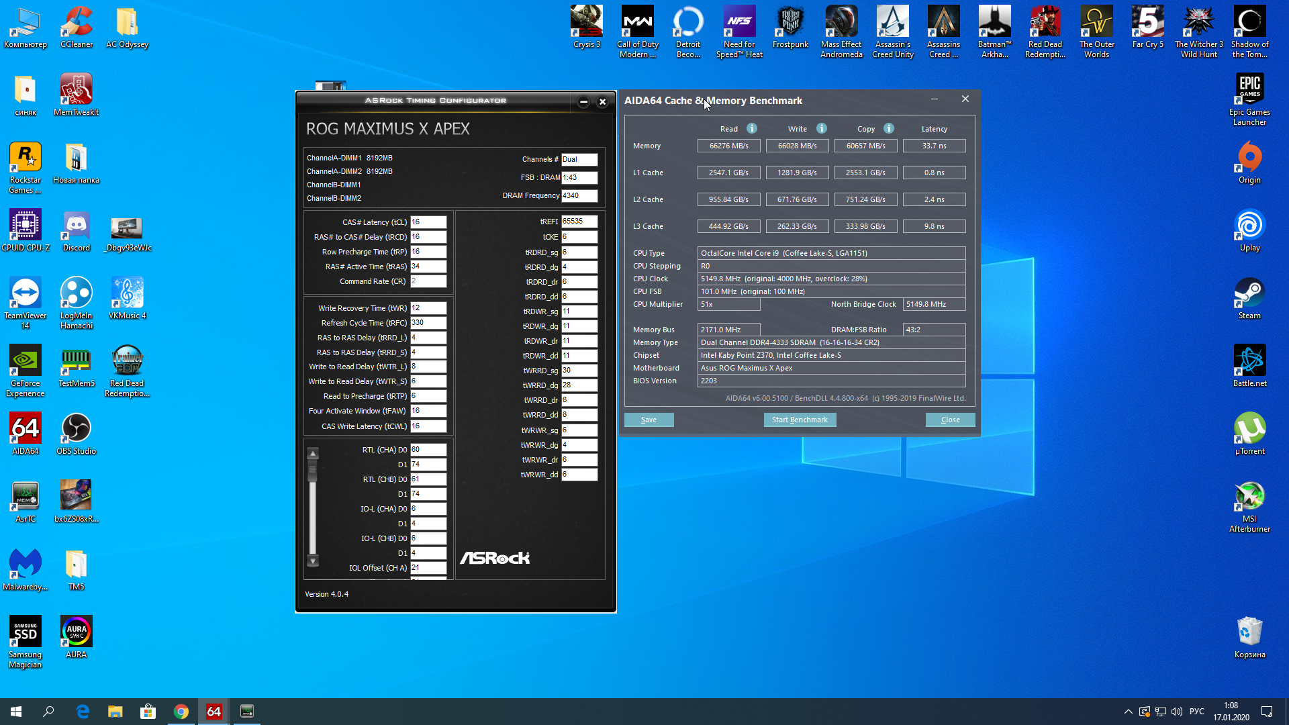Click the Write info icon in AIDA64
The image size is (1289, 725).
pyautogui.click(x=822, y=128)
